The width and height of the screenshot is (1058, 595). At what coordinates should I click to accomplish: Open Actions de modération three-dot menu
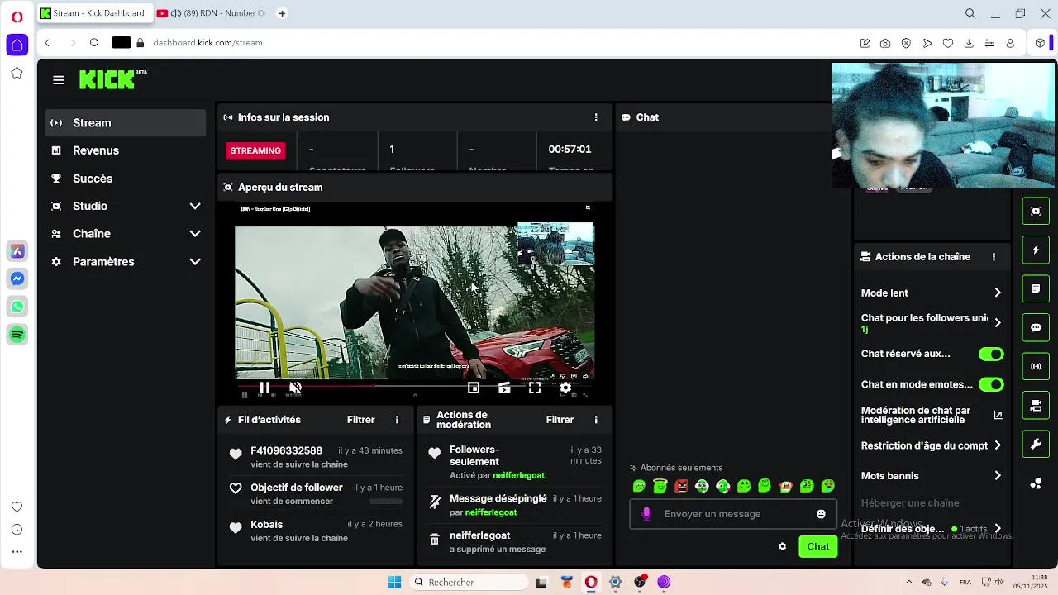pyautogui.click(x=596, y=420)
